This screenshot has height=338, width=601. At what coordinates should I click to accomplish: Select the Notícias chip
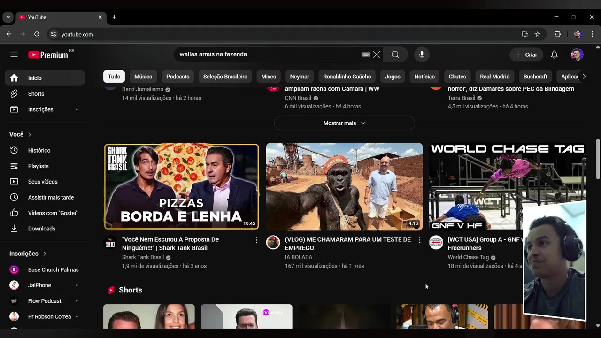[424, 77]
